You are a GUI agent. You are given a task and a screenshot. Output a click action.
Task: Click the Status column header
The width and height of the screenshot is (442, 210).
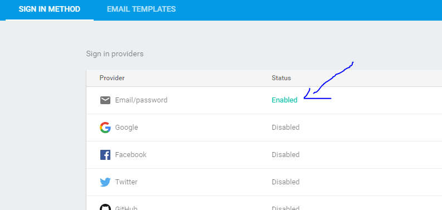[281, 78]
